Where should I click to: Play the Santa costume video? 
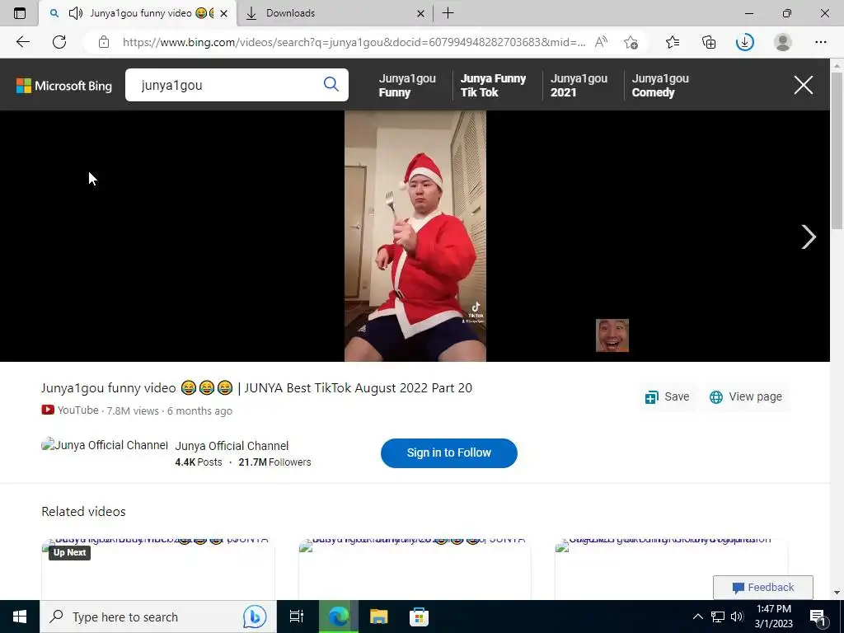pyautogui.click(x=415, y=236)
